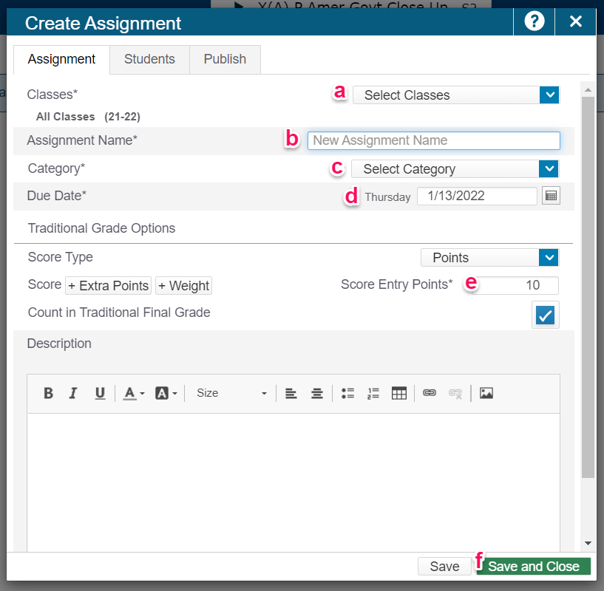Viewport: 604px width, 591px height.
Task: Toggle bold formatting in description editor
Action: pyautogui.click(x=48, y=393)
